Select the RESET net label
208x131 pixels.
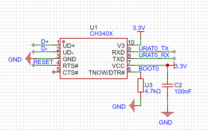point(43,62)
